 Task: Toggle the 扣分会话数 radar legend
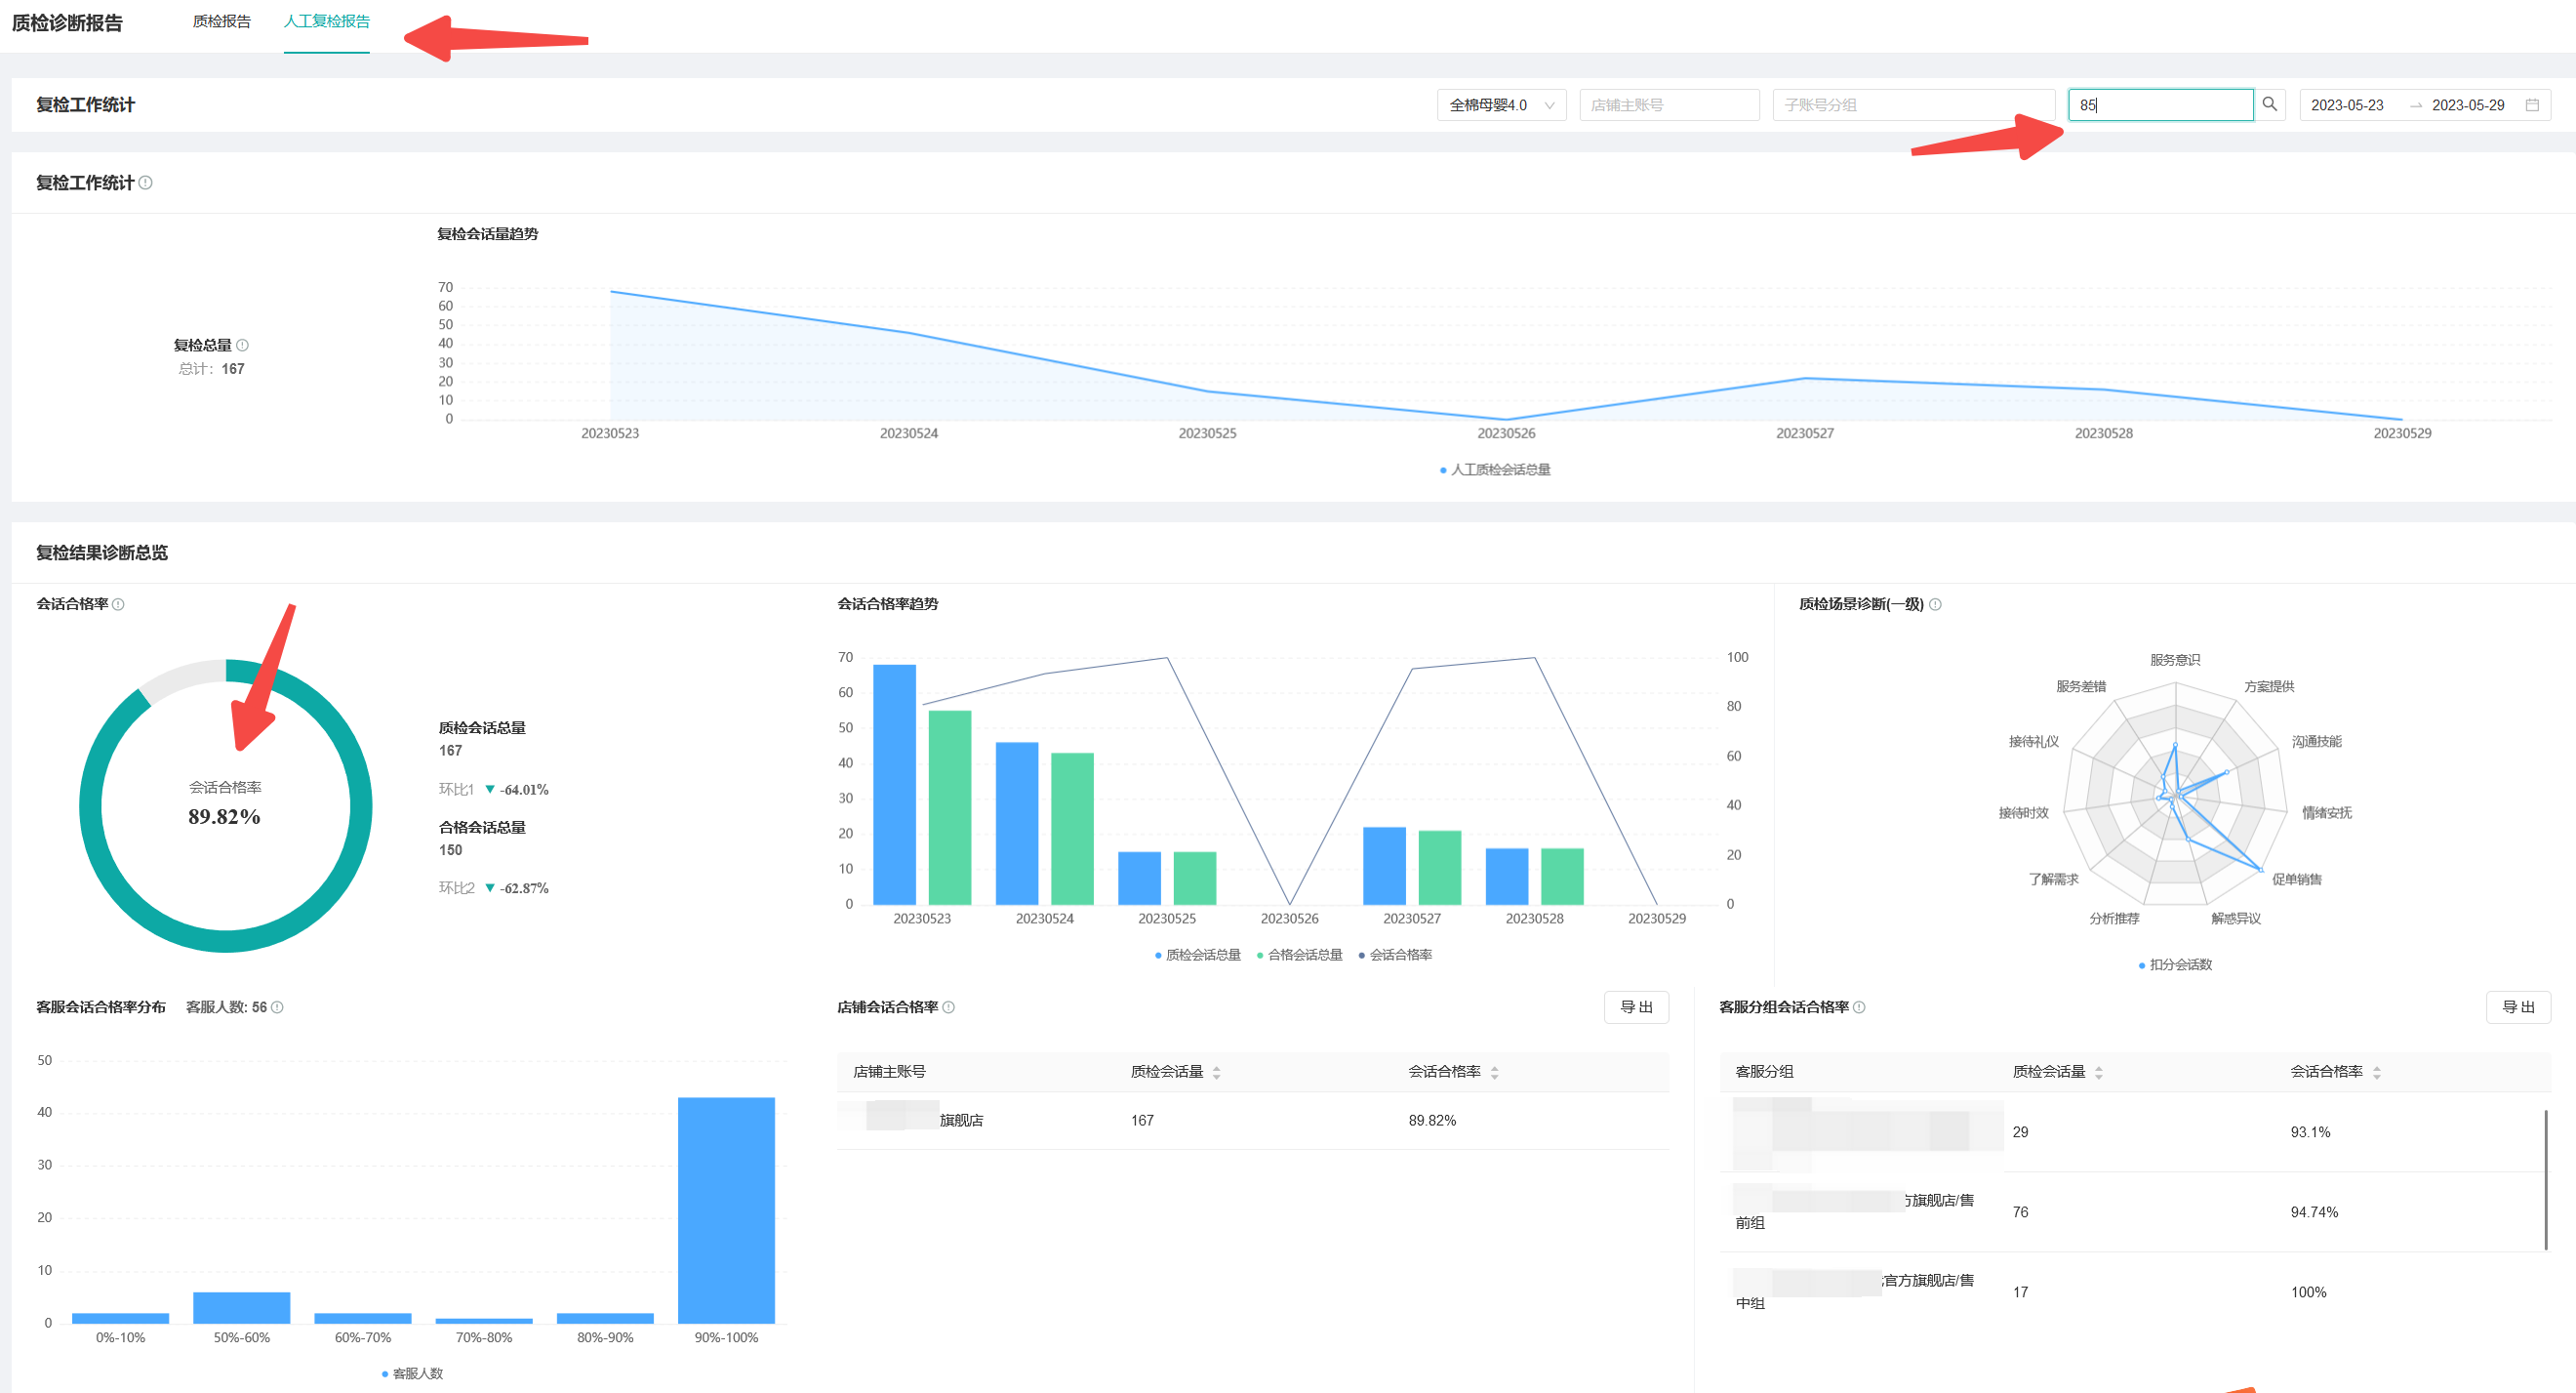[x=2175, y=964]
